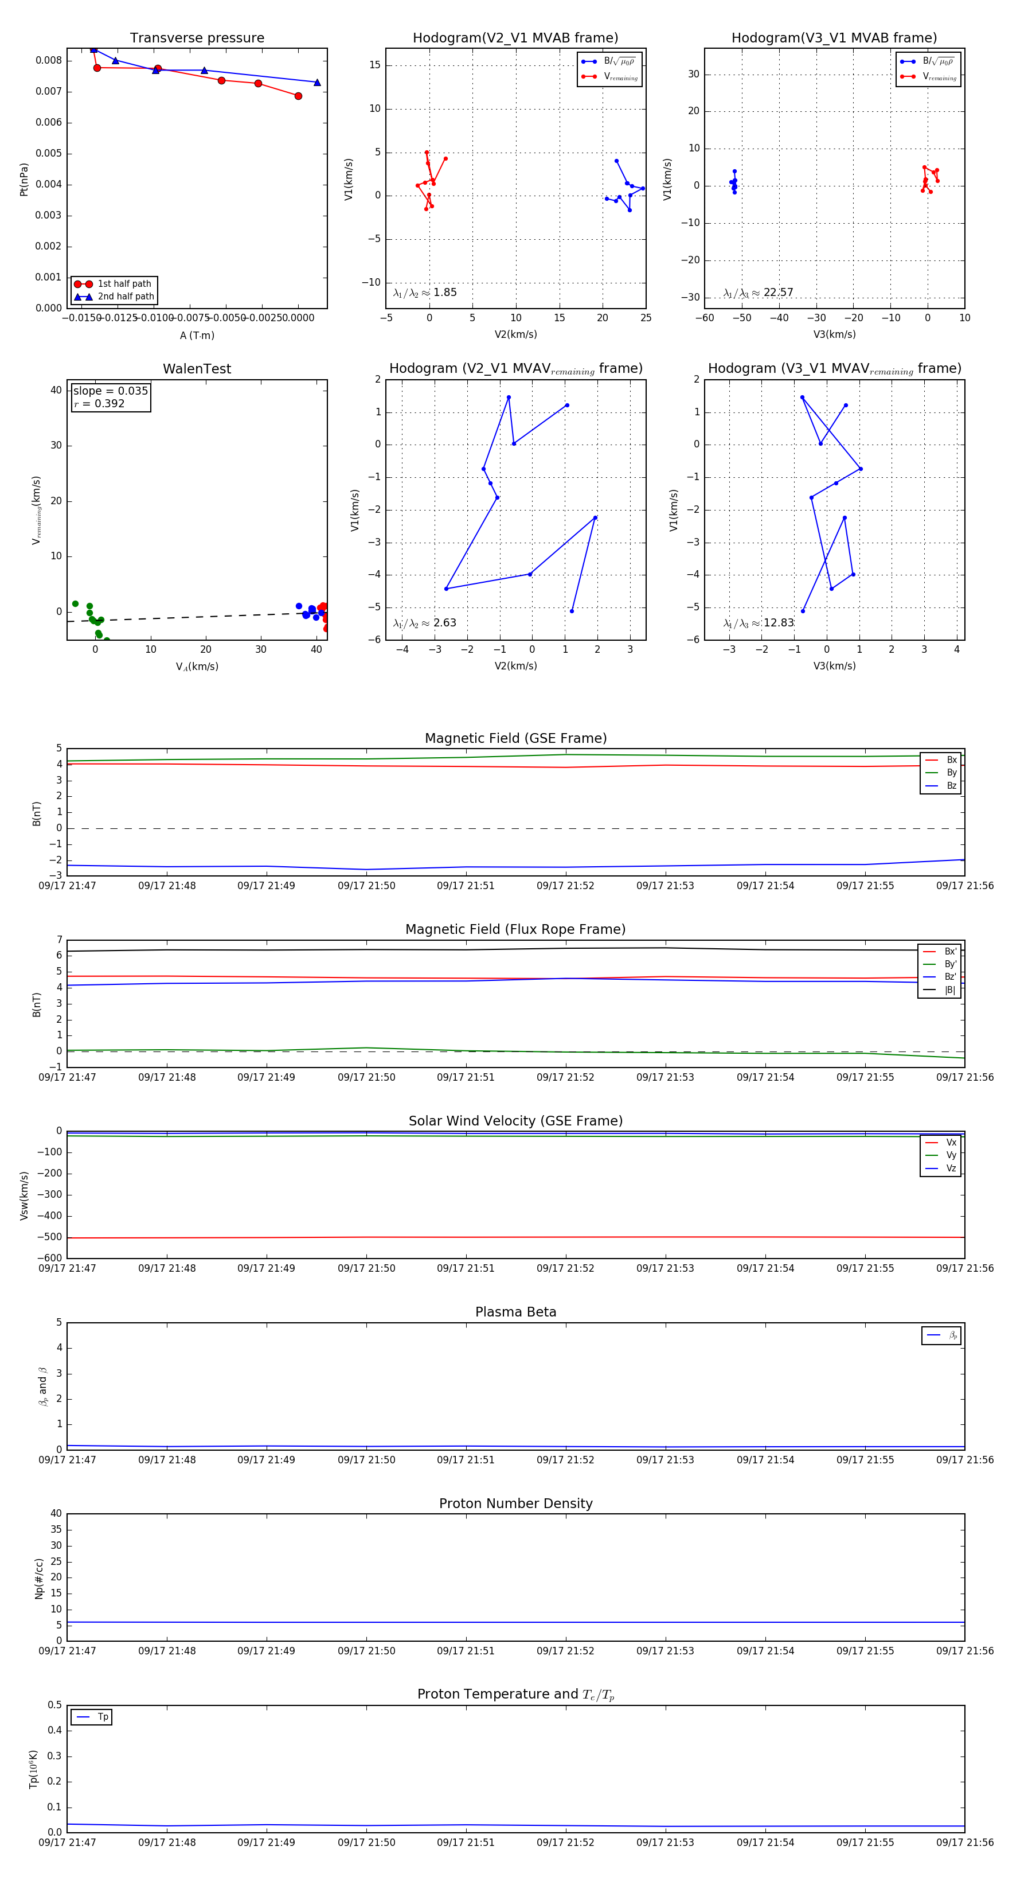Click the 'V3(km/s)' label under V3_V1 MVAB hodogram
Viewport: 1032px width, 1893px height.
[x=834, y=334]
